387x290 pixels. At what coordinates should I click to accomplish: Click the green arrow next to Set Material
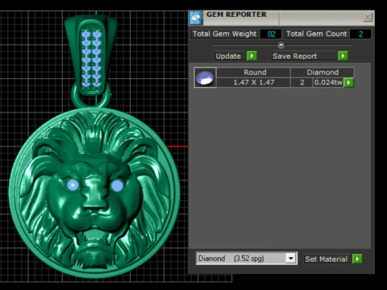pyautogui.click(x=357, y=259)
